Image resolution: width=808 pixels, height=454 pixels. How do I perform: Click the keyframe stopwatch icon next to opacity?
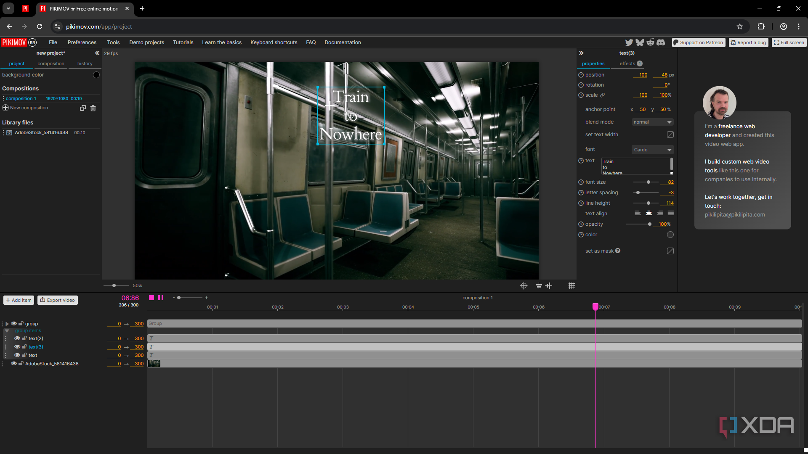point(581,224)
